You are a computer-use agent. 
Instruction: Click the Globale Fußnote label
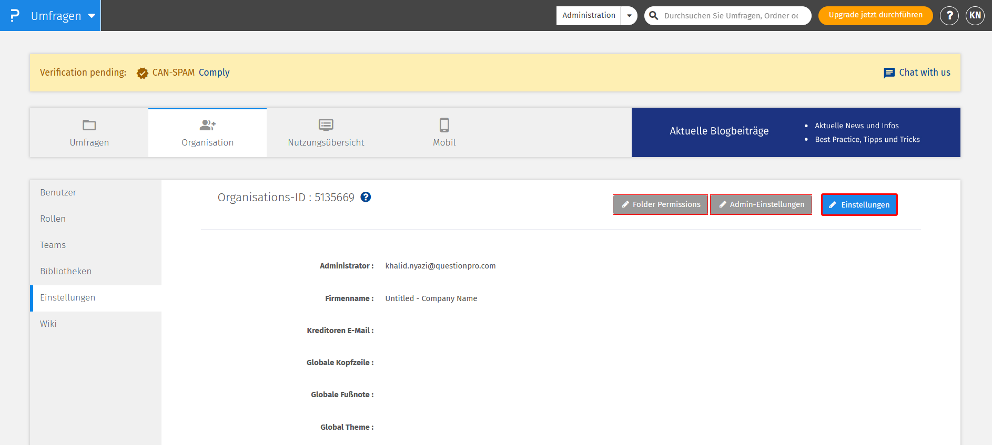pos(342,395)
